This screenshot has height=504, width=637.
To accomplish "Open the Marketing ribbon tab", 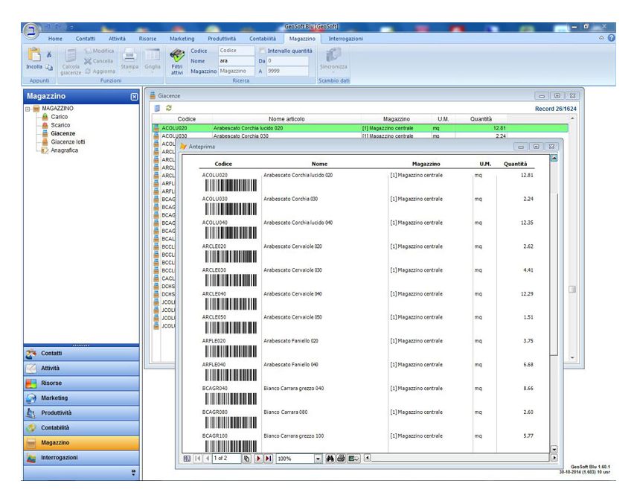I will (182, 39).
